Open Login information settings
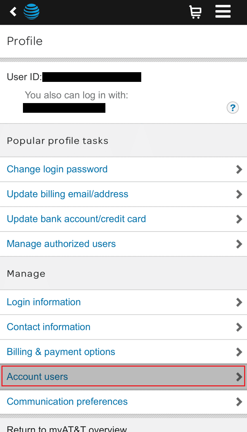This screenshot has height=432, width=247. pyautogui.click(x=44, y=302)
